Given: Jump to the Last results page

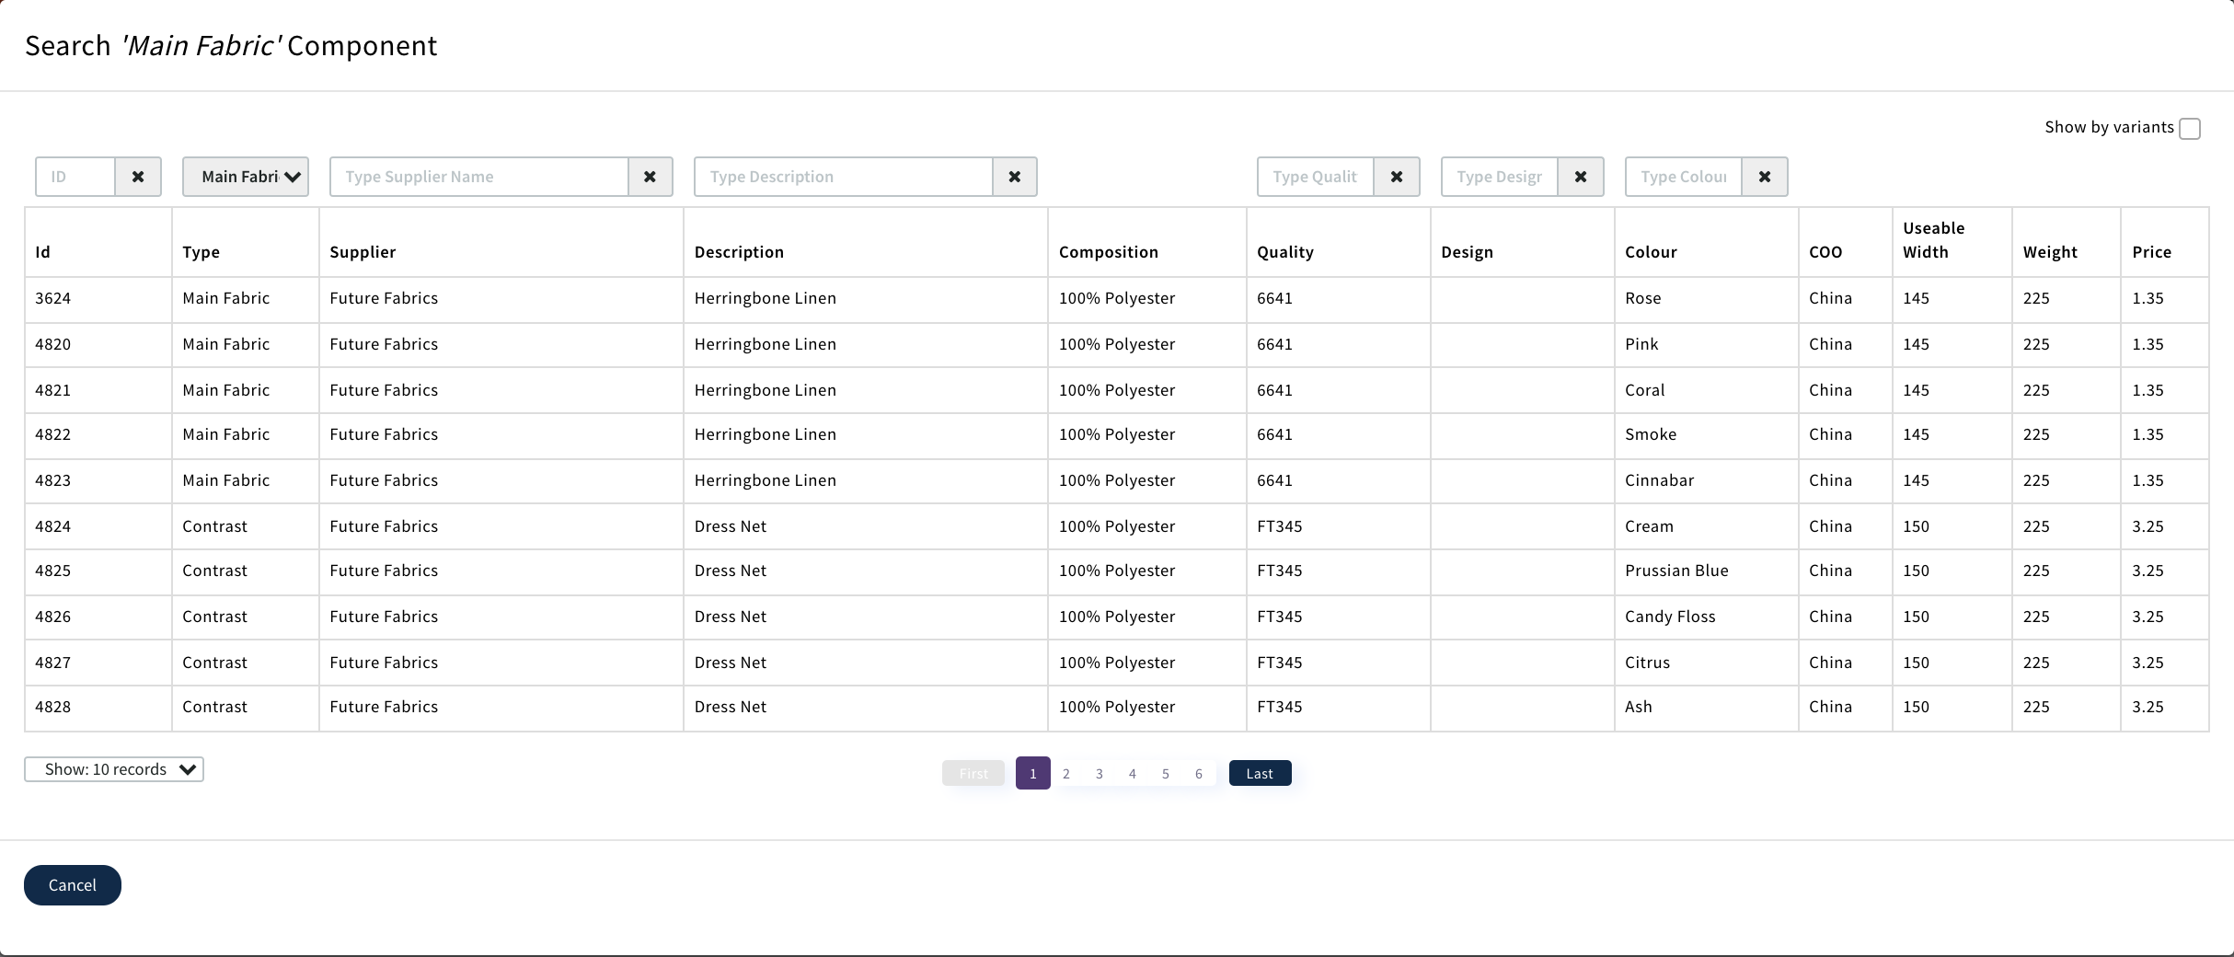Looking at the screenshot, I should (1260, 773).
